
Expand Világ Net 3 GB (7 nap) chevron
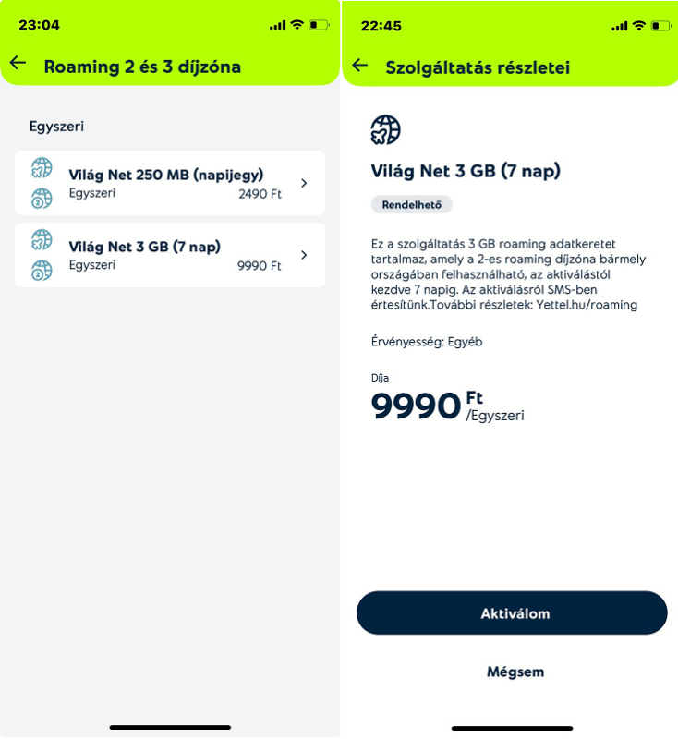point(303,255)
